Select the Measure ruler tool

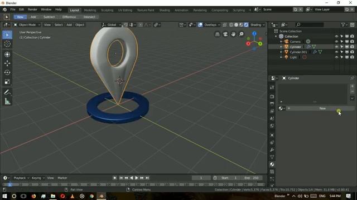[7, 101]
